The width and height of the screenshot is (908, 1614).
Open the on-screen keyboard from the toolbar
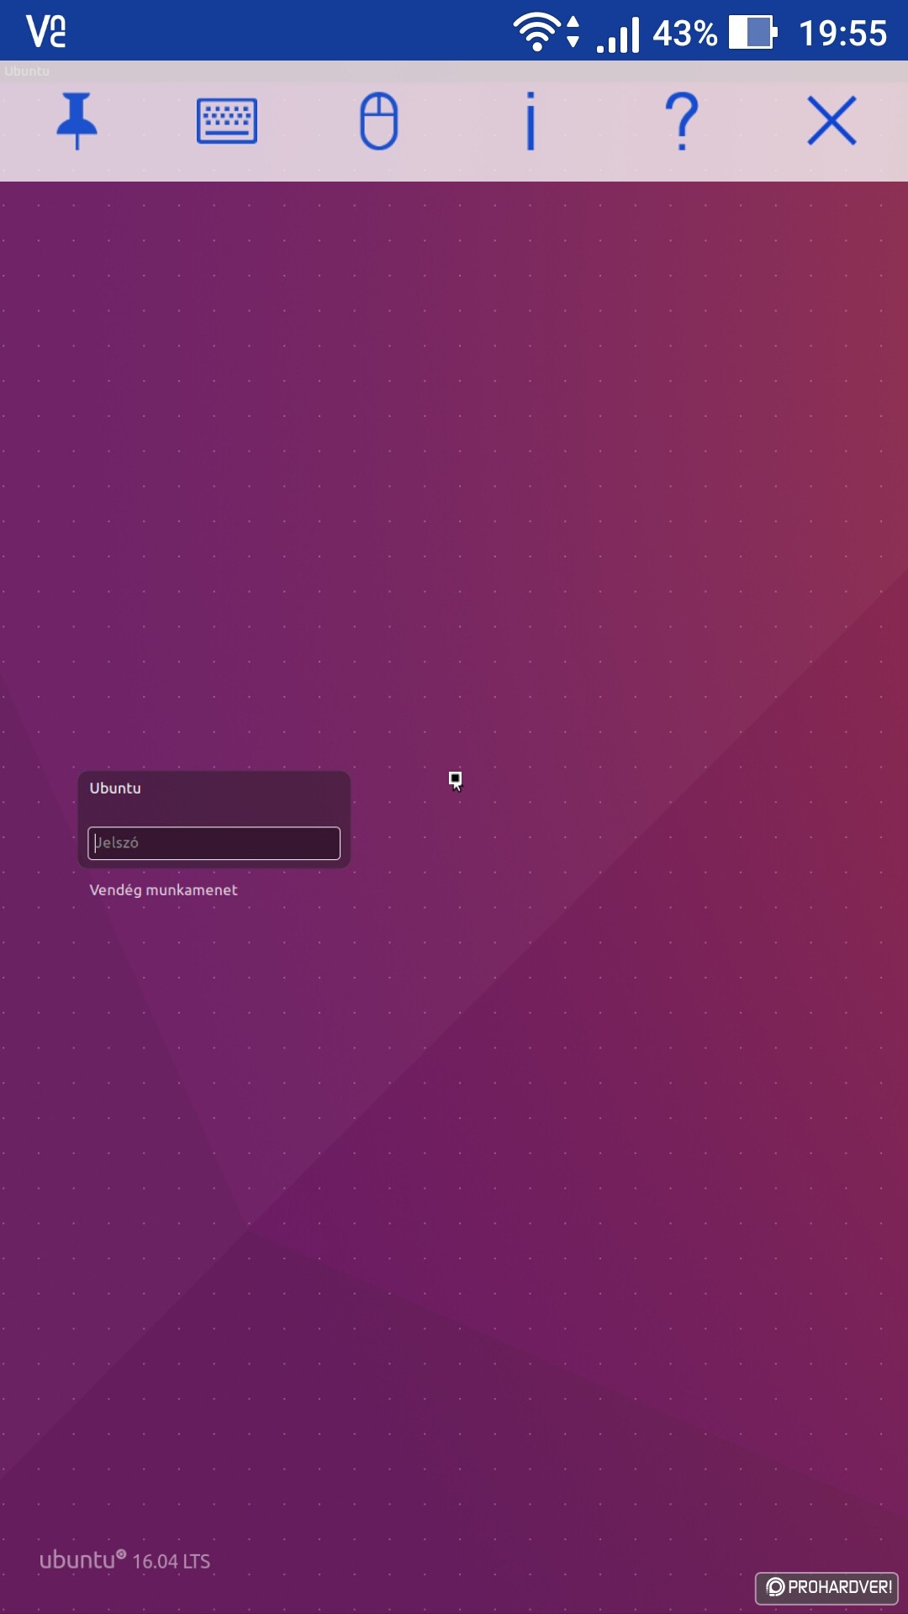tap(227, 121)
